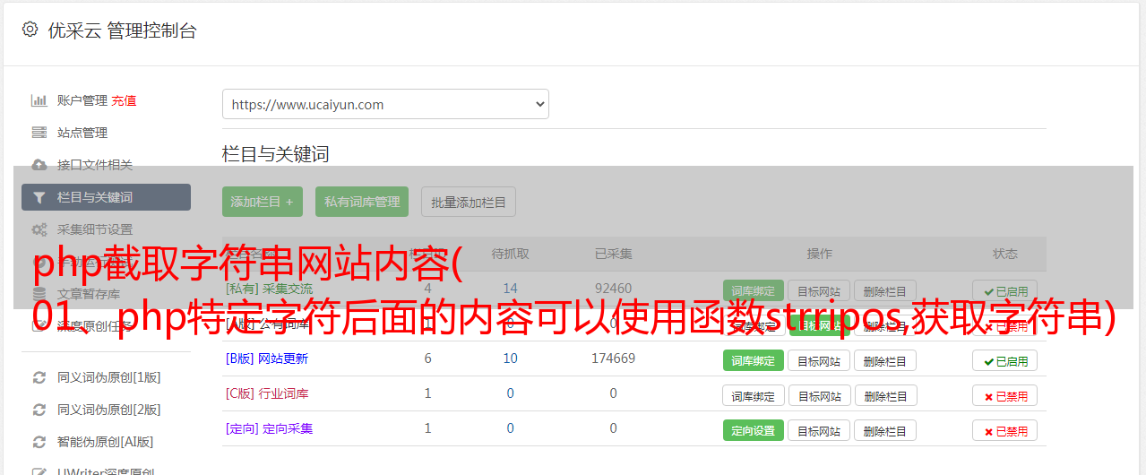The width and height of the screenshot is (1146, 475).
Task: Open 采集细节设置 sidebar item
Action: coord(95,229)
